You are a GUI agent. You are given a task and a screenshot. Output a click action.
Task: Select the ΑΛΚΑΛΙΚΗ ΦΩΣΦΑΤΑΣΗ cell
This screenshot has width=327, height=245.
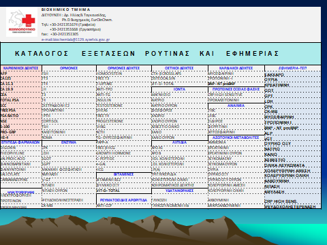[62, 169]
